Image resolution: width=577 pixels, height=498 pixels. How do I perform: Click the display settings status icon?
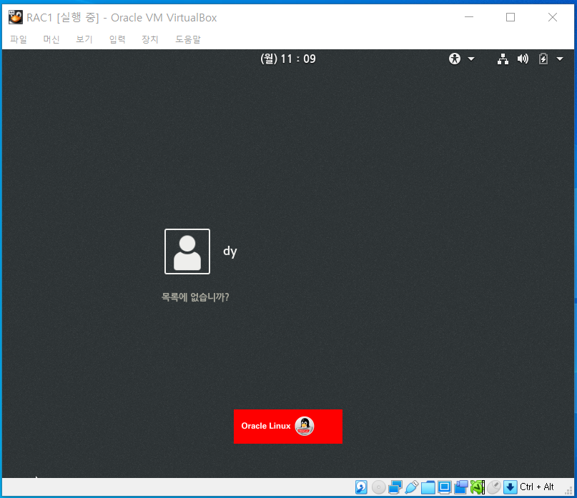pyautogui.click(x=445, y=487)
